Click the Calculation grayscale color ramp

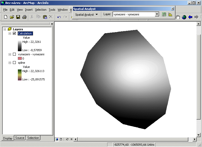tap(20, 46)
